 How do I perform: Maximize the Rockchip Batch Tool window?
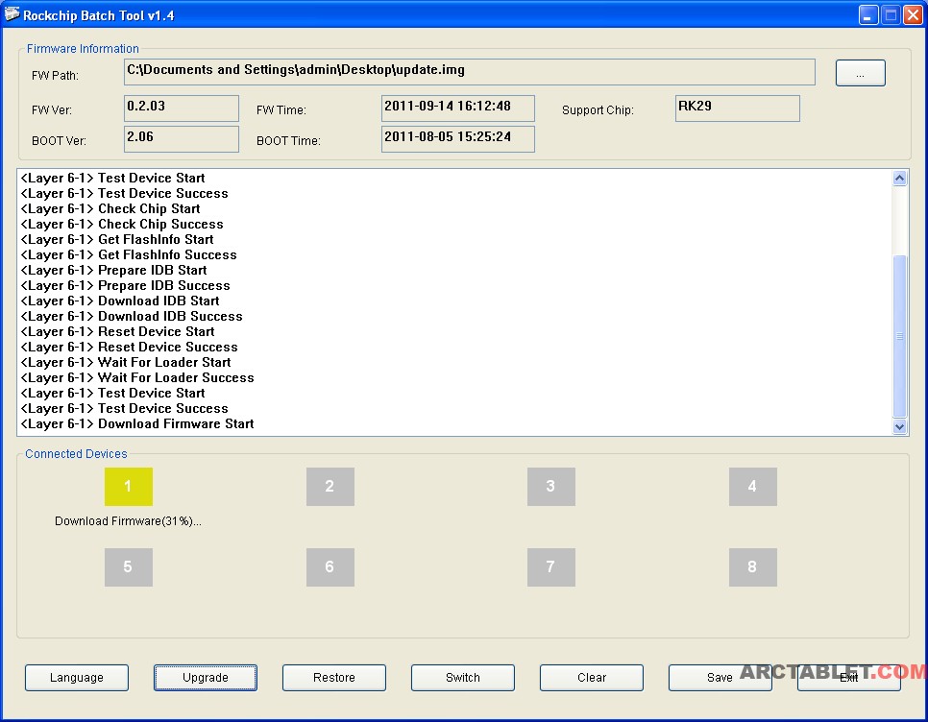(891, 14)
